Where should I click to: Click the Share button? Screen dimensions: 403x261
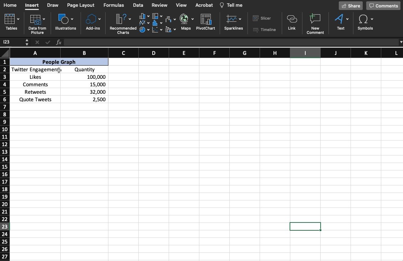pos(351,6)
